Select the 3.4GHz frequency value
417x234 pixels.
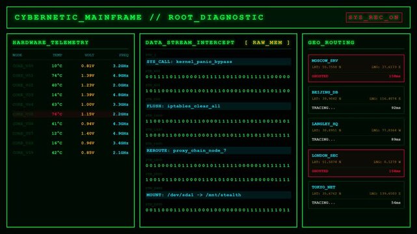pos(120,143)
